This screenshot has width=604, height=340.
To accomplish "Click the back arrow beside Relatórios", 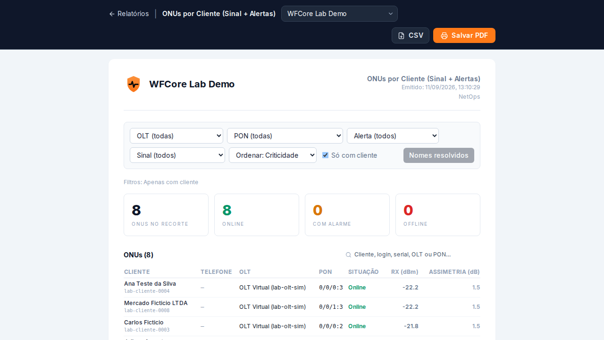I will click(112, 14).
